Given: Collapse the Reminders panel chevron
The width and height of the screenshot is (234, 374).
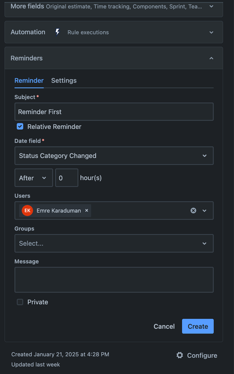Looking at the screenshot, I should tap(211, 58).
